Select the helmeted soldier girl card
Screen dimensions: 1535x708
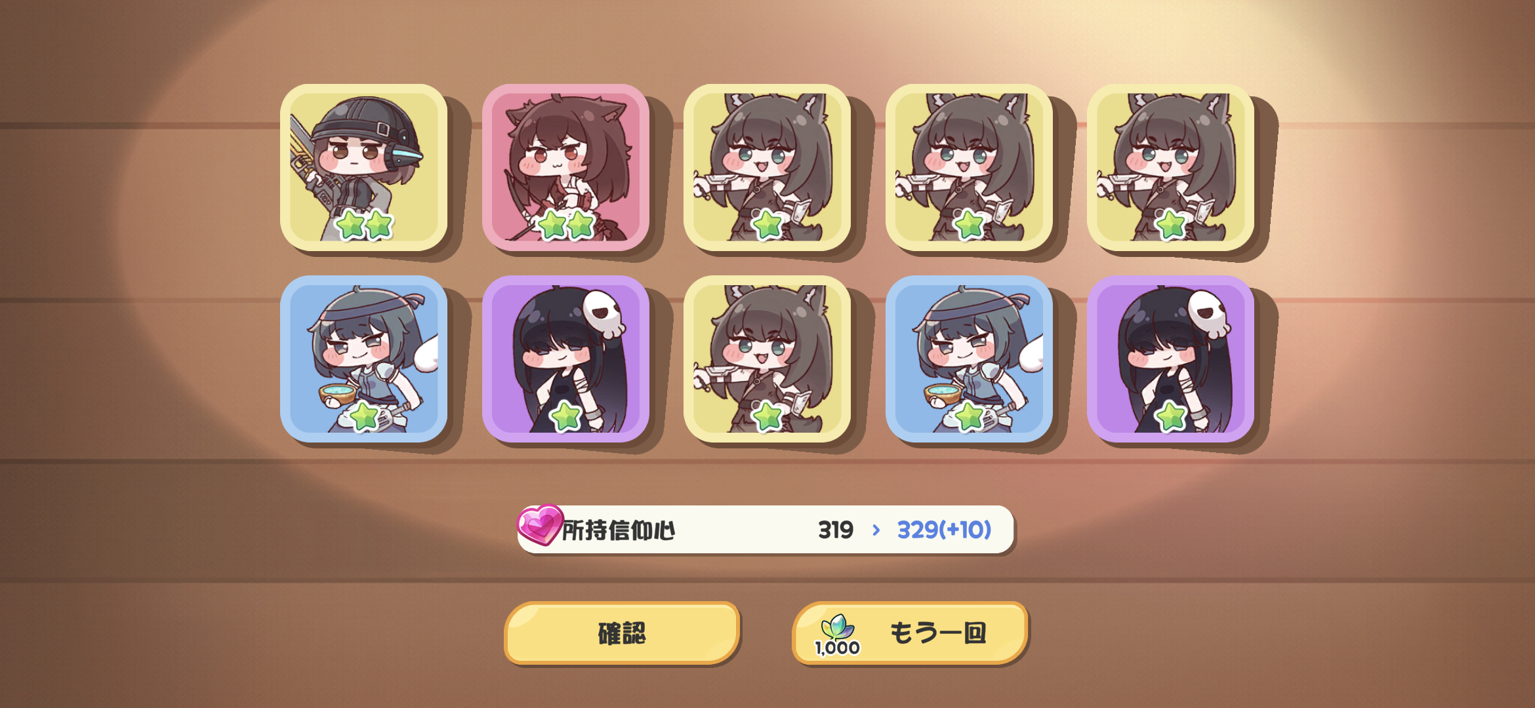(363, 167)
